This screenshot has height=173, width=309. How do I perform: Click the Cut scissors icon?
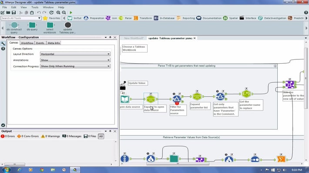(x=21, y=13)
